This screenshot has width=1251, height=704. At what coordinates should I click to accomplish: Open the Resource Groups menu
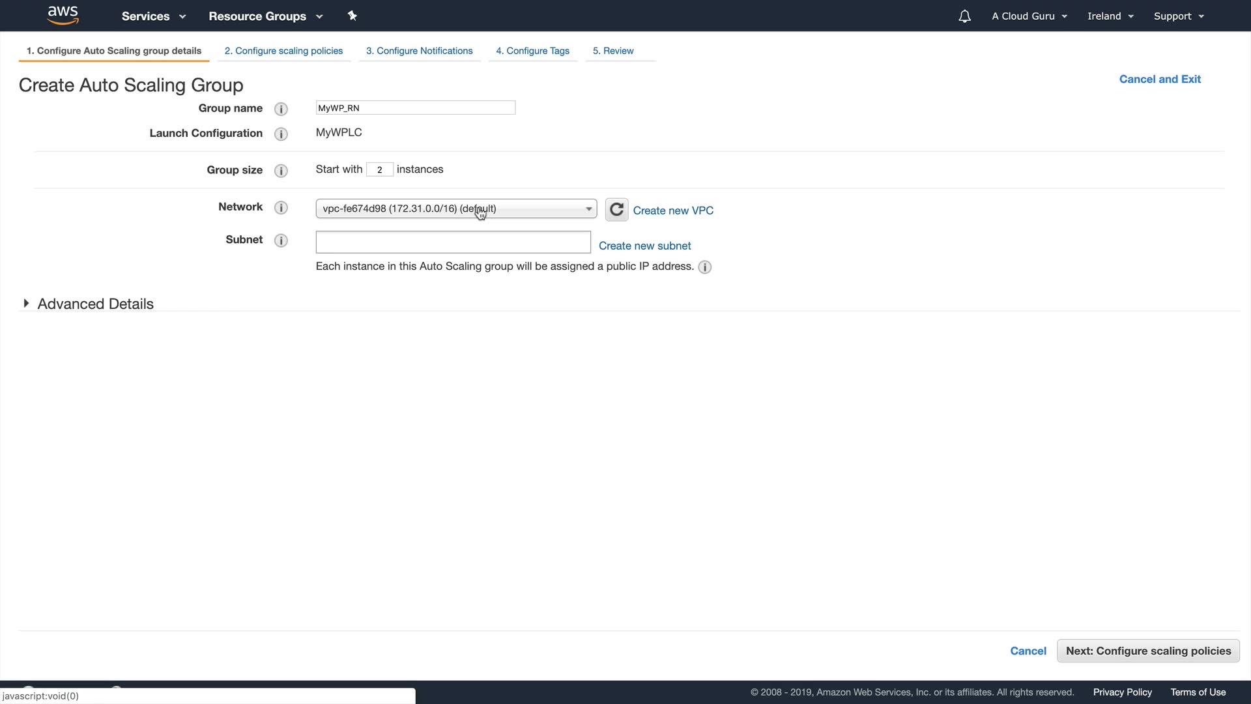[265, 16]
